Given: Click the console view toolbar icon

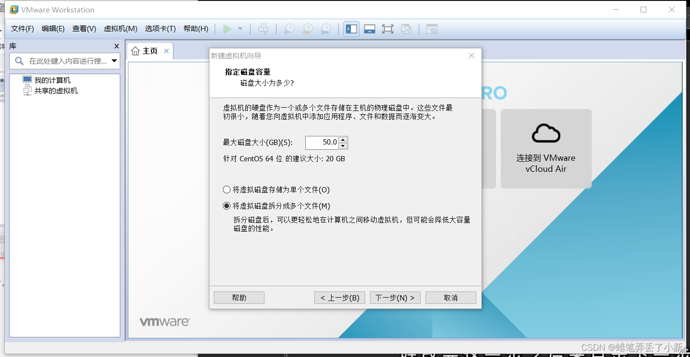Looking at the screenshot, I should click(432, 29).
